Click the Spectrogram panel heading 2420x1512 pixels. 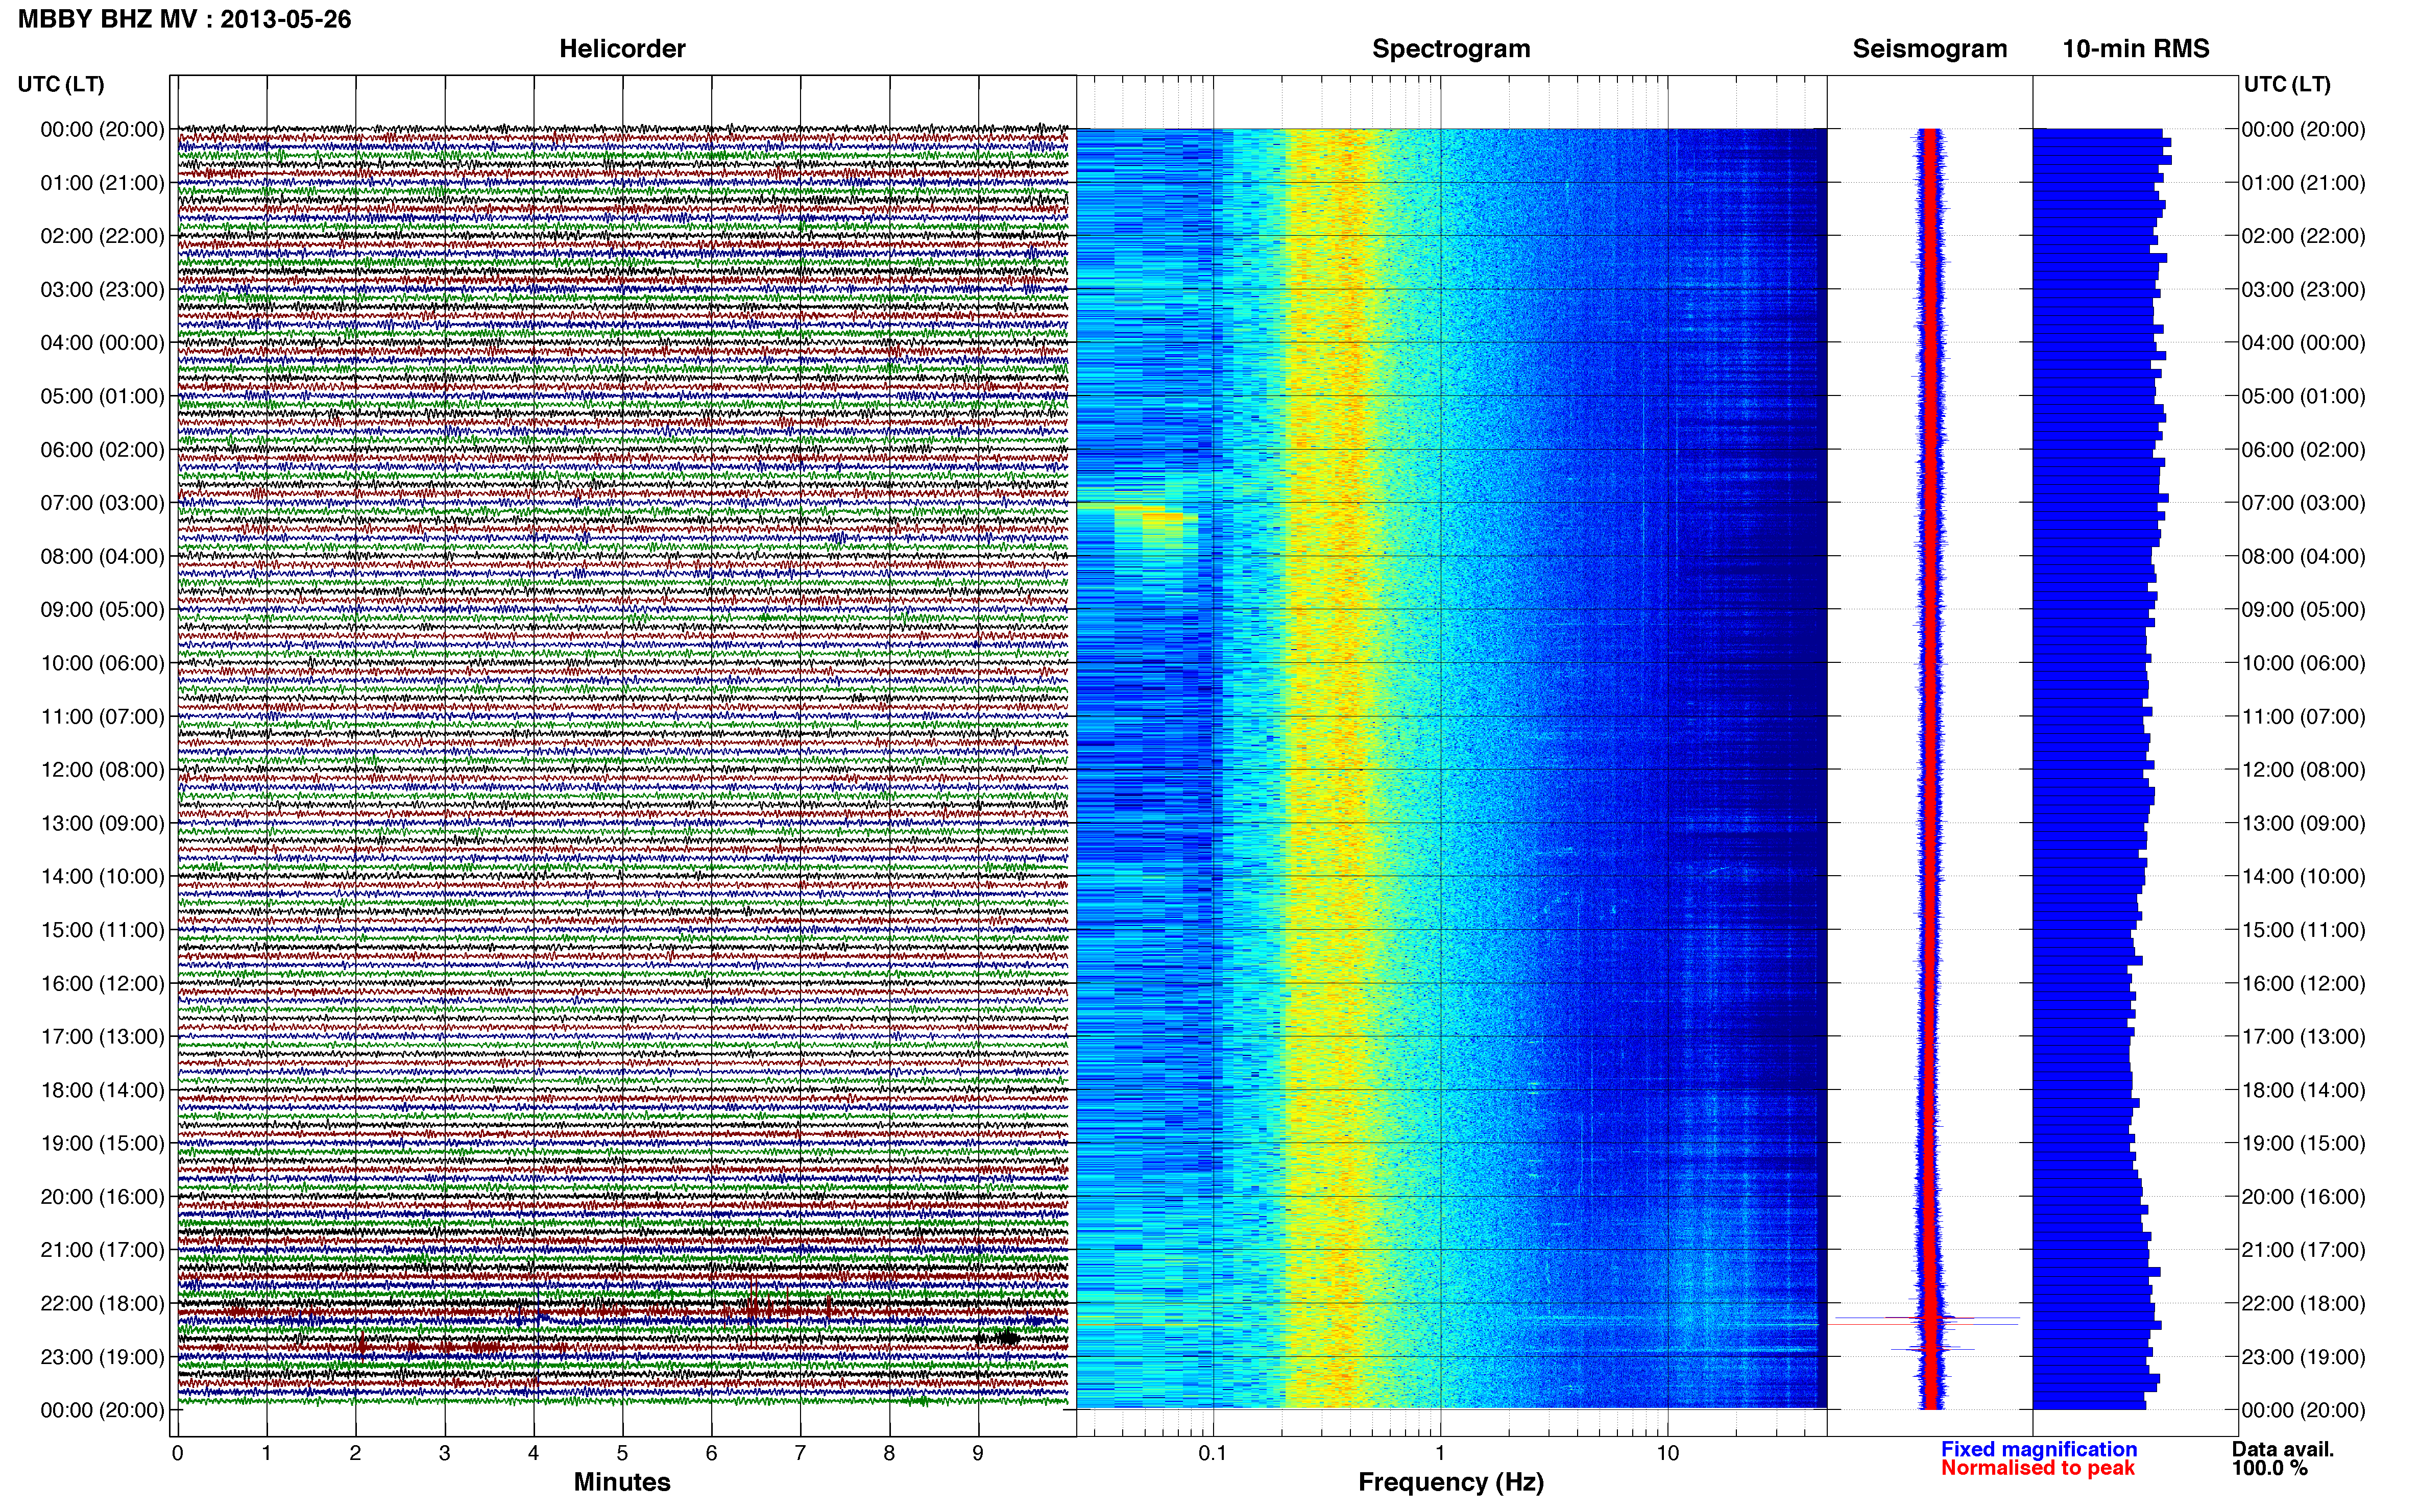click(x=1450, y=49)
